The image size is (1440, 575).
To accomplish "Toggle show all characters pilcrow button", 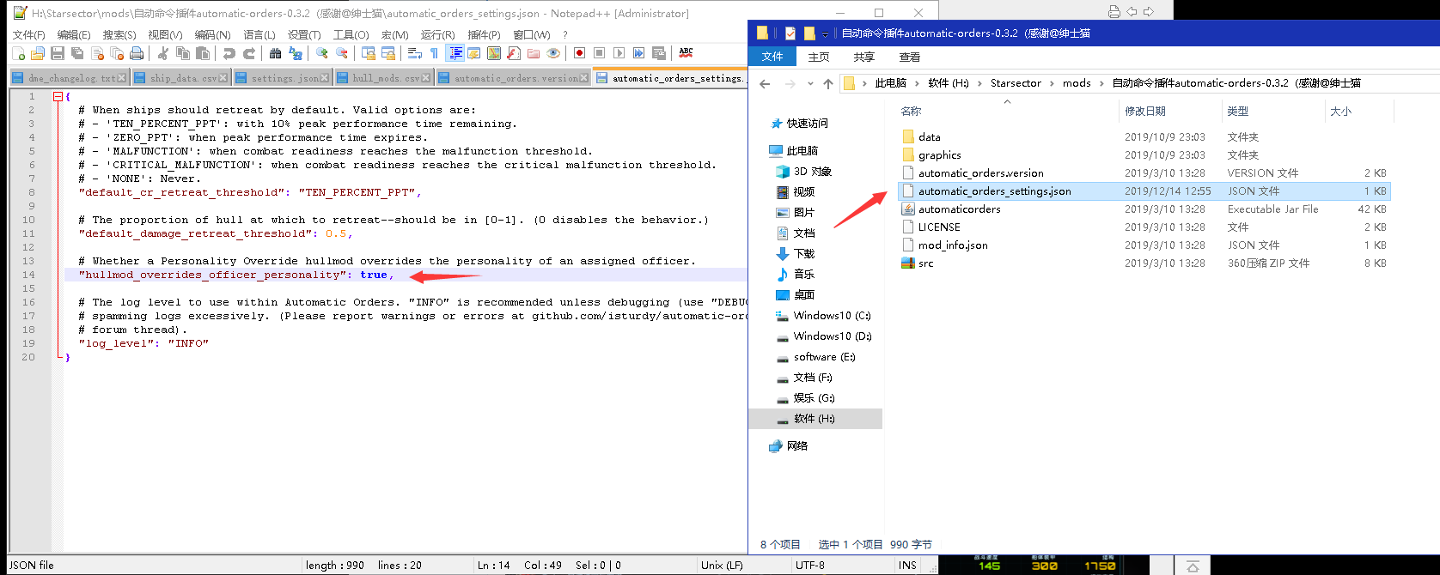I will (x=434, y=53).
